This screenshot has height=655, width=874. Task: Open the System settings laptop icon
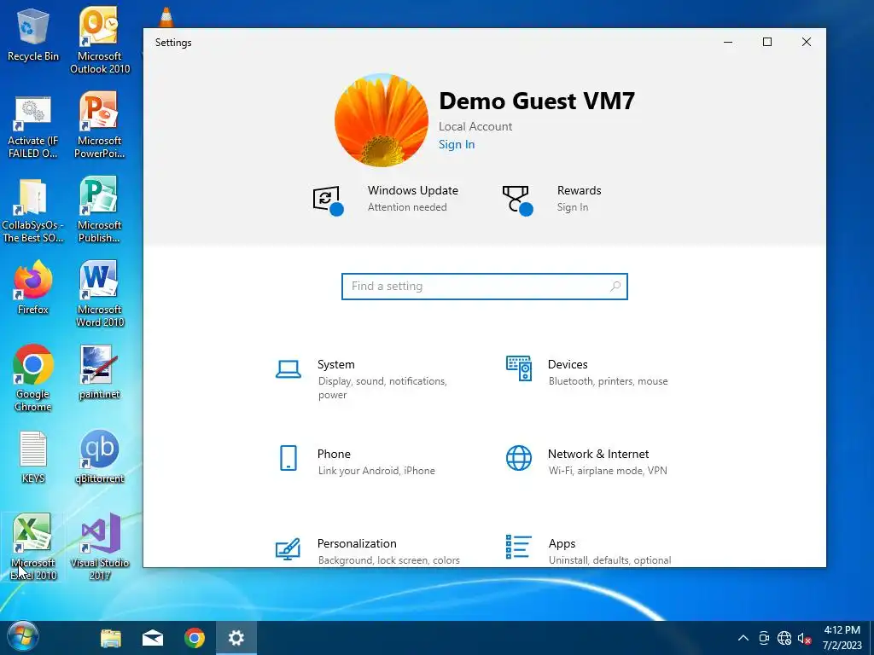[x=288, y=368]
